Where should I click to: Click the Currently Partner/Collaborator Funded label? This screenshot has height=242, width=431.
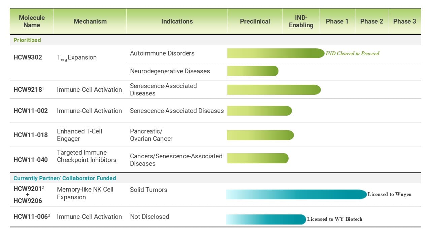point(65,178)
